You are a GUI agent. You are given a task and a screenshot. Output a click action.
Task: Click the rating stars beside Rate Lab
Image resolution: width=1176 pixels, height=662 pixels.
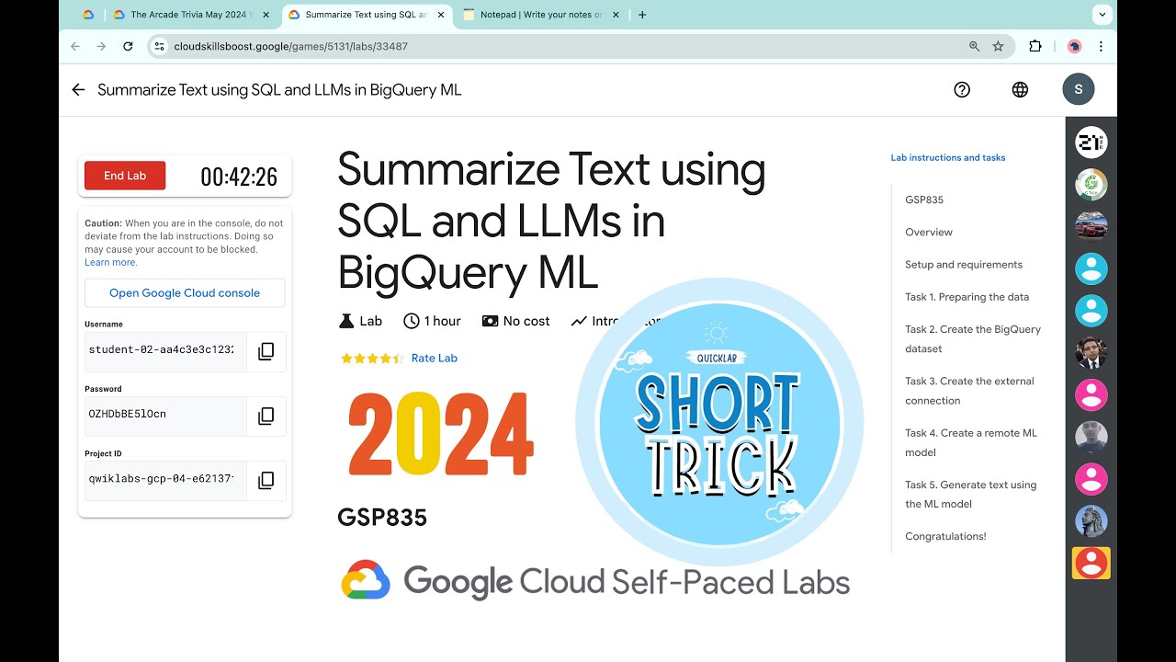pos(372,359)
